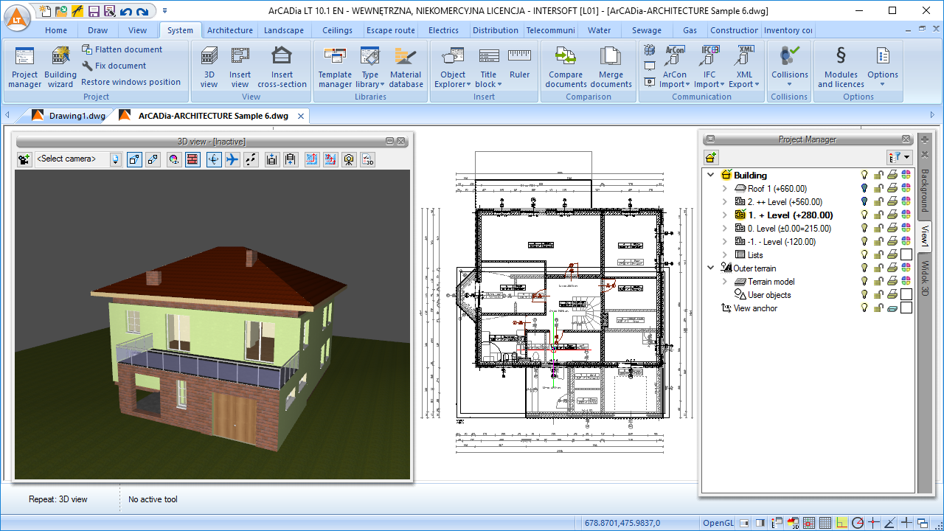
Task: Open Modules and licences
Action: 841,66
